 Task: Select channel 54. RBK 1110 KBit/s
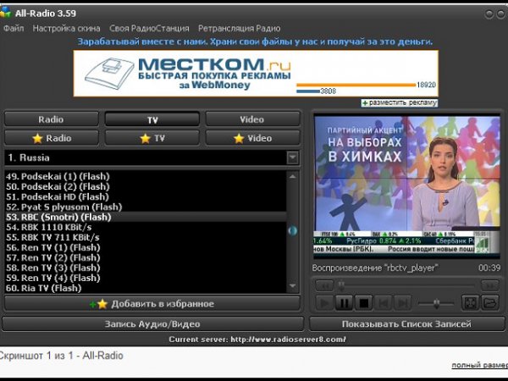pyautogui.click(x=146, y=228)
